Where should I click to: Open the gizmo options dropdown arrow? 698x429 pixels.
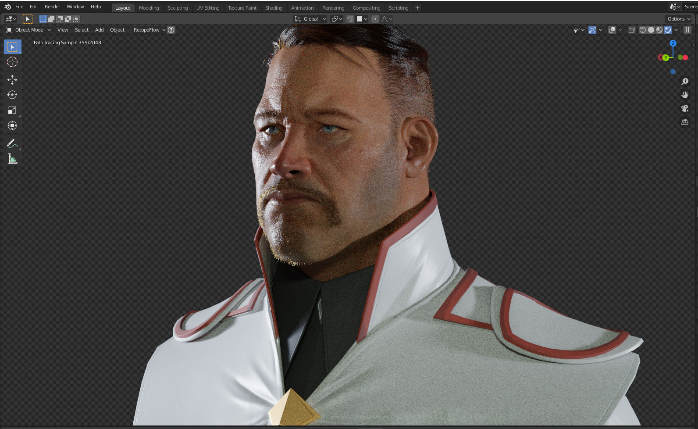click(x=601, y=30)
